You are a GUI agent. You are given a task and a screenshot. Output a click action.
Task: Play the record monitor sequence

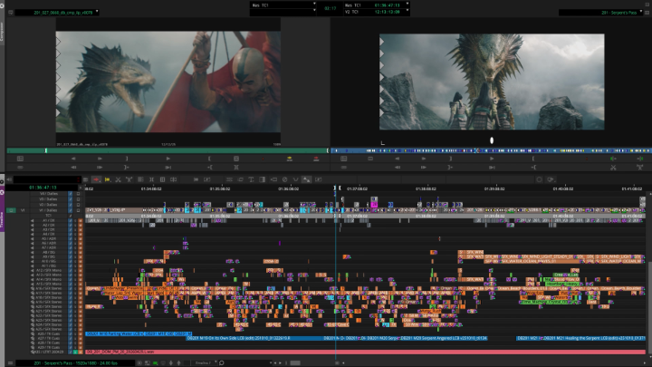(492, 159)
